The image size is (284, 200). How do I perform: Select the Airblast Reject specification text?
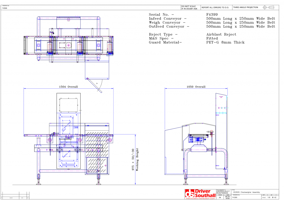coord(221,35)
